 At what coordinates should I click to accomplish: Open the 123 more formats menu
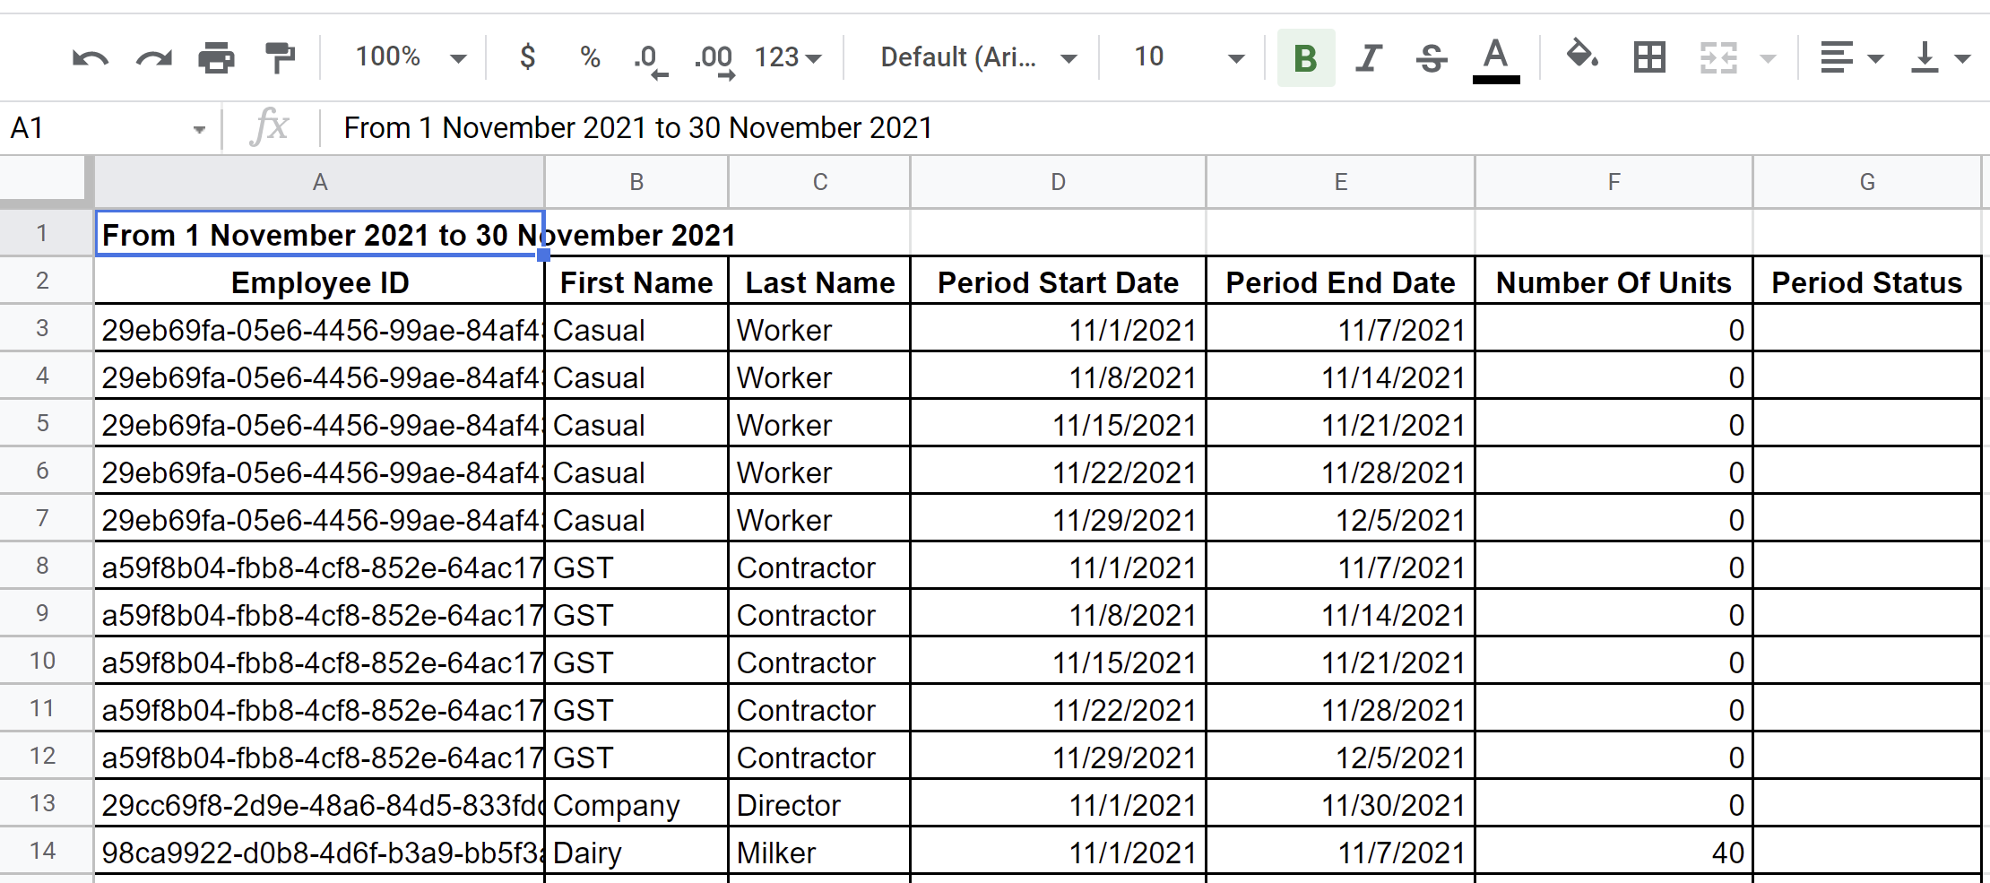click(788, 57)
